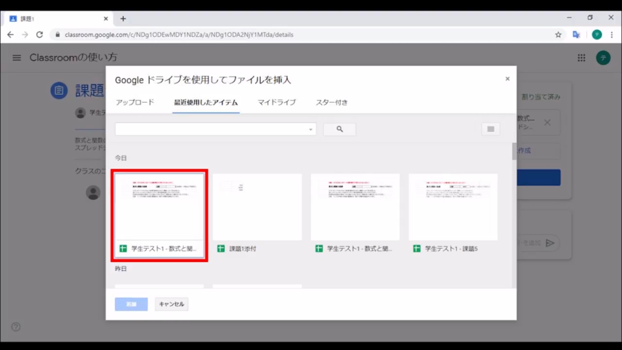Click the blue submit button in background
The image size is (622, 350).
tap(538, 177)
